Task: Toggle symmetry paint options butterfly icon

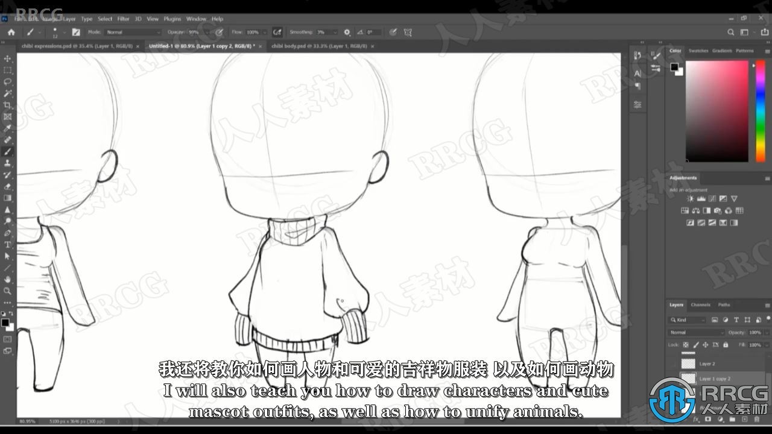Action: pyautogui.click(x=408, y=32)
